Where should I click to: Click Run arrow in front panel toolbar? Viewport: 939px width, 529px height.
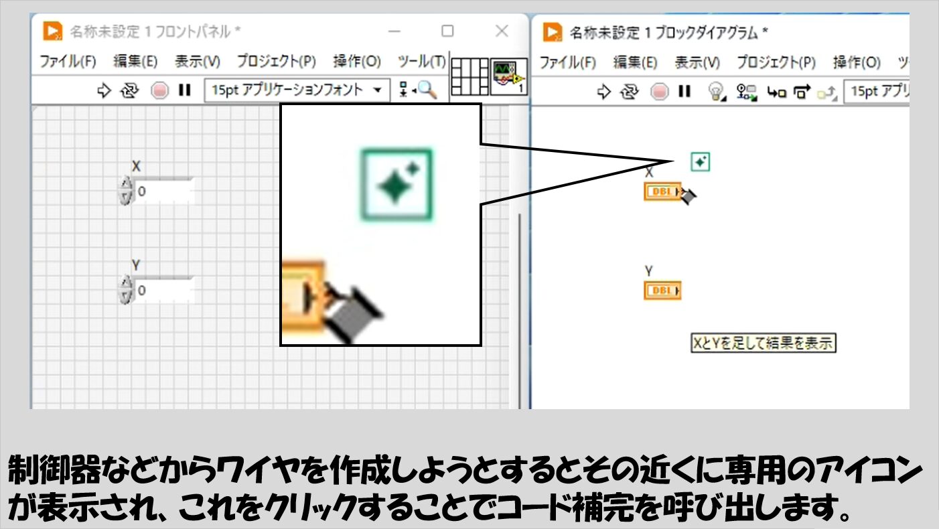tap(104, 90)
